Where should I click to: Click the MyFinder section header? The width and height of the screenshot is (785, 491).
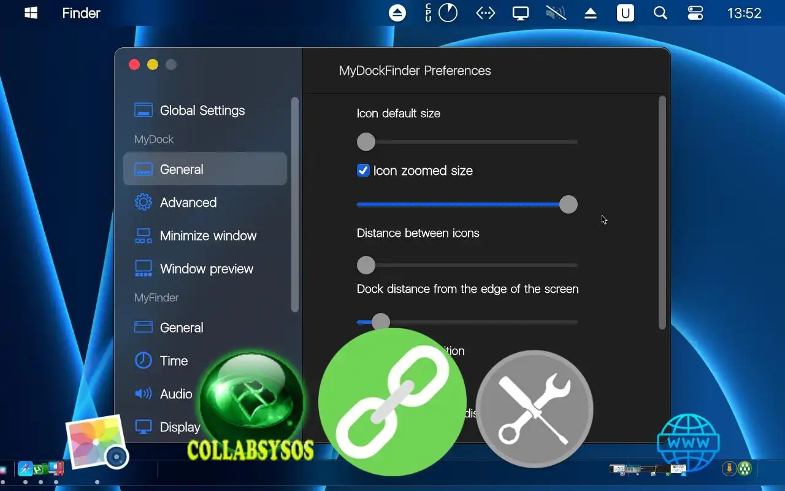tap(156, 298)
